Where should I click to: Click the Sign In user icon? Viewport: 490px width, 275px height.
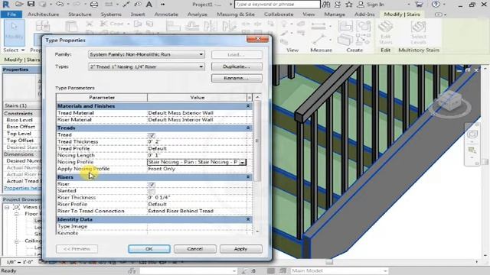point(361,5)
